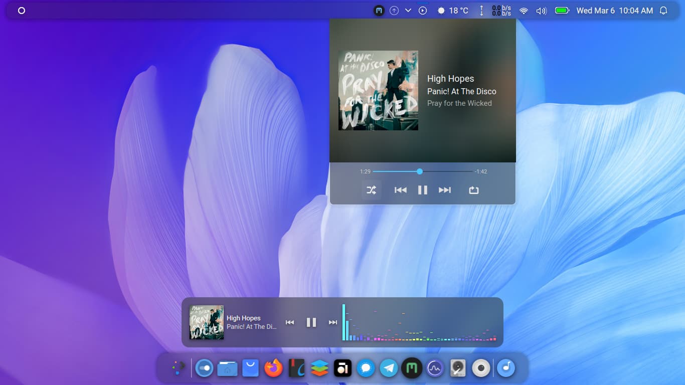
Task: Expand the hidden system tray arrow
Action: (x=408, y=11)
